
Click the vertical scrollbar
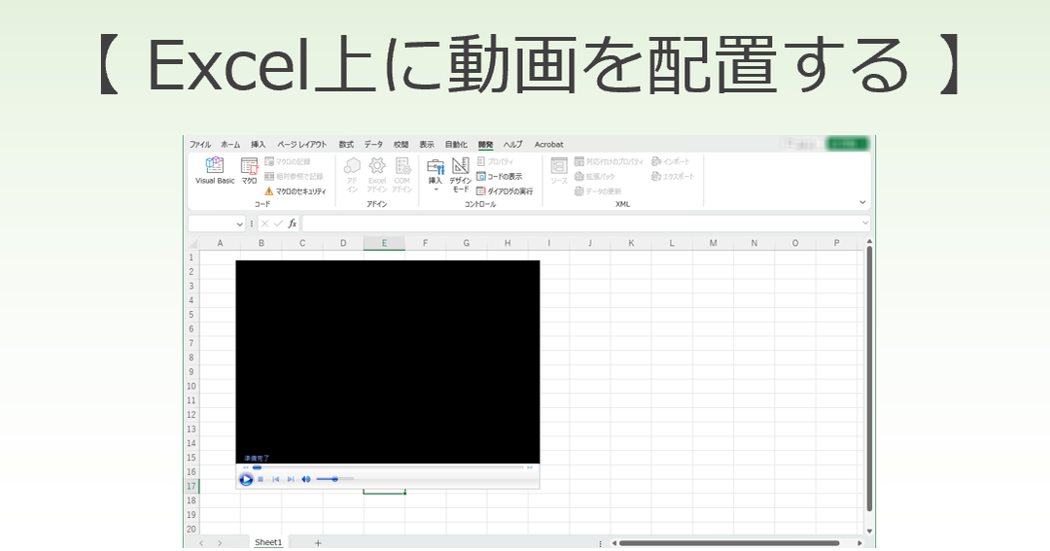coord(869,378)
